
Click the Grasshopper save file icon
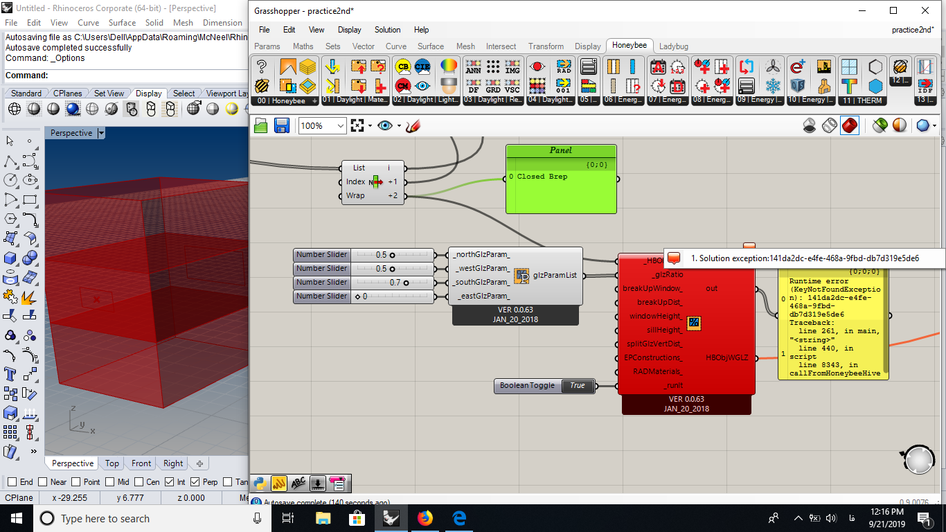281,125
